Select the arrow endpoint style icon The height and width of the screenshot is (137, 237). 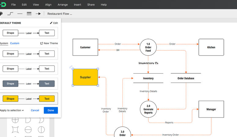[38, 14]
